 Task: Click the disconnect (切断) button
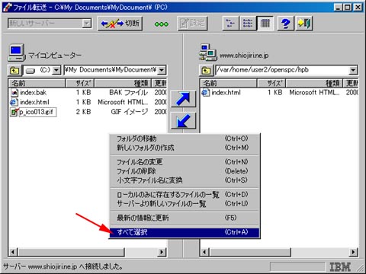pos(120,24)
